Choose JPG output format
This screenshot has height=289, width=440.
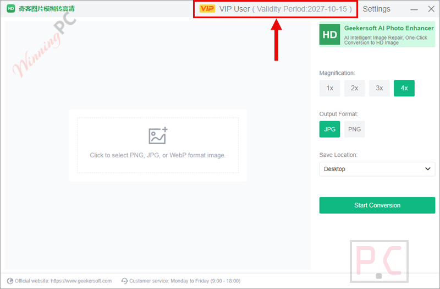[x=329, y=129]
